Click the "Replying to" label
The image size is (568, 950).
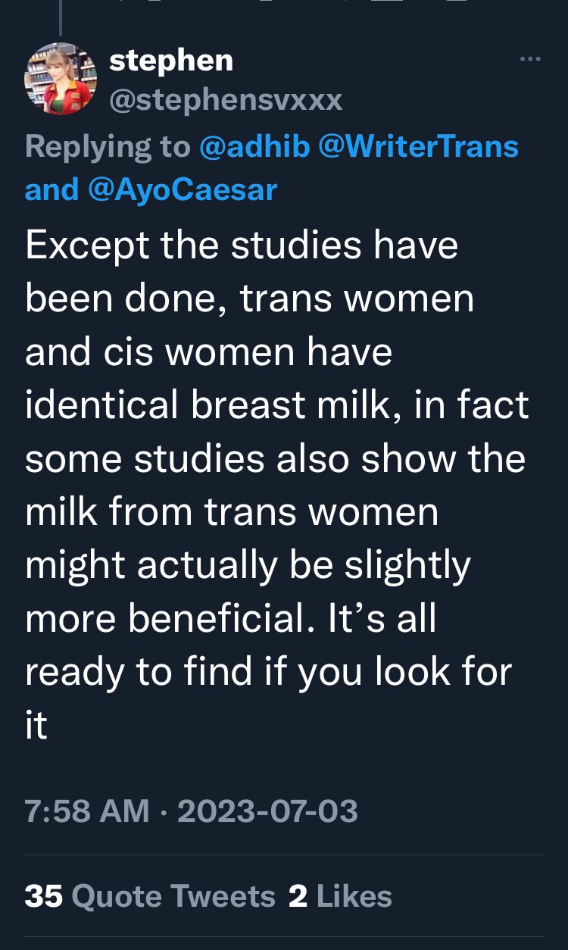click(x=107, y=146)
